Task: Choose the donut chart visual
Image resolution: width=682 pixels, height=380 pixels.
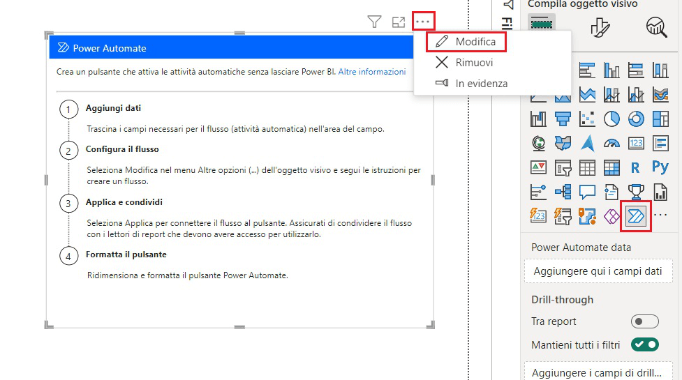Action: 635,119
